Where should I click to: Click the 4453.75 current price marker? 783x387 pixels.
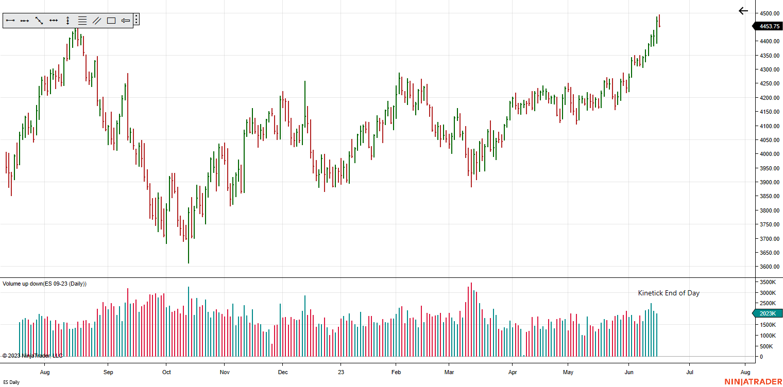[769, 26]
